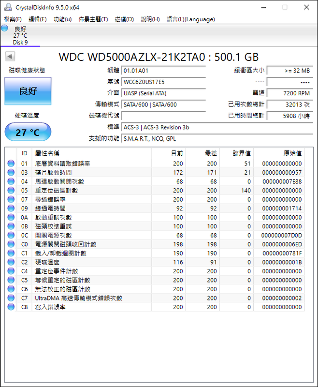Select the 開關電源次數 attribute name
The height and width of the screenshot is (387, 318).
(x=53, y=235)
